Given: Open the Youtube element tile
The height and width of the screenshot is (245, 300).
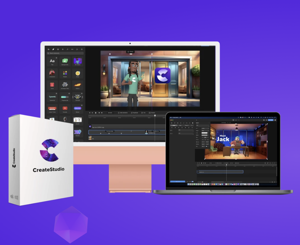Looking at the screenshot, I should coord(65,108).
